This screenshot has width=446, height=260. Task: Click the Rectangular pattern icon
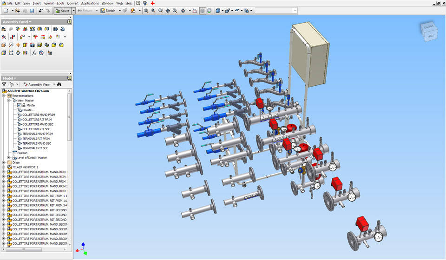pos(11,53)
